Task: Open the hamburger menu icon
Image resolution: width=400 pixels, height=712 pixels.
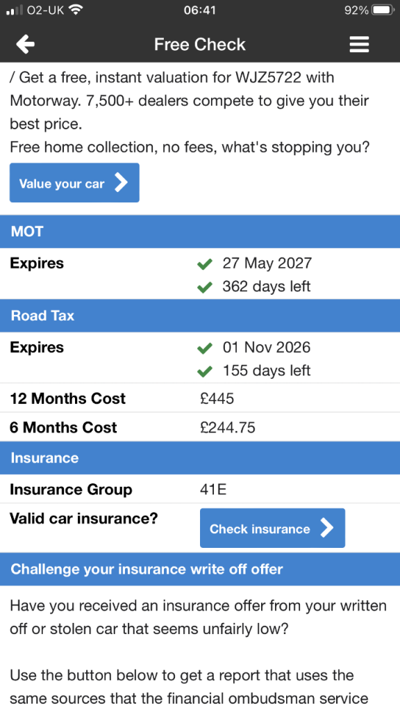Action: 359,44
